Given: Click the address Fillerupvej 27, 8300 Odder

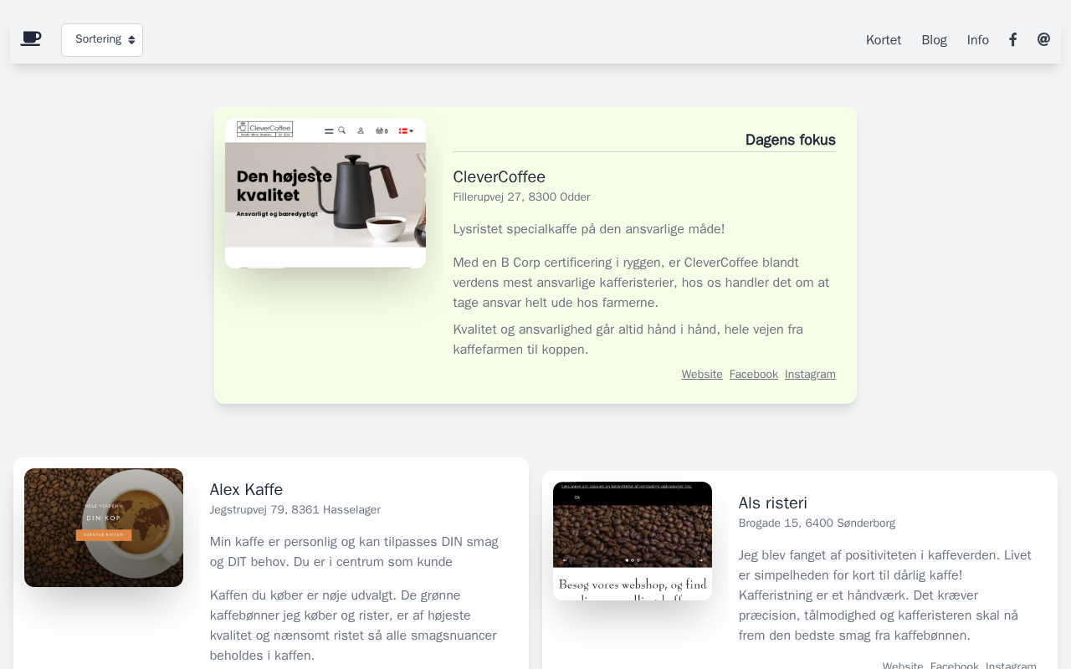Looking at the screenshot, I should (521, 197).
